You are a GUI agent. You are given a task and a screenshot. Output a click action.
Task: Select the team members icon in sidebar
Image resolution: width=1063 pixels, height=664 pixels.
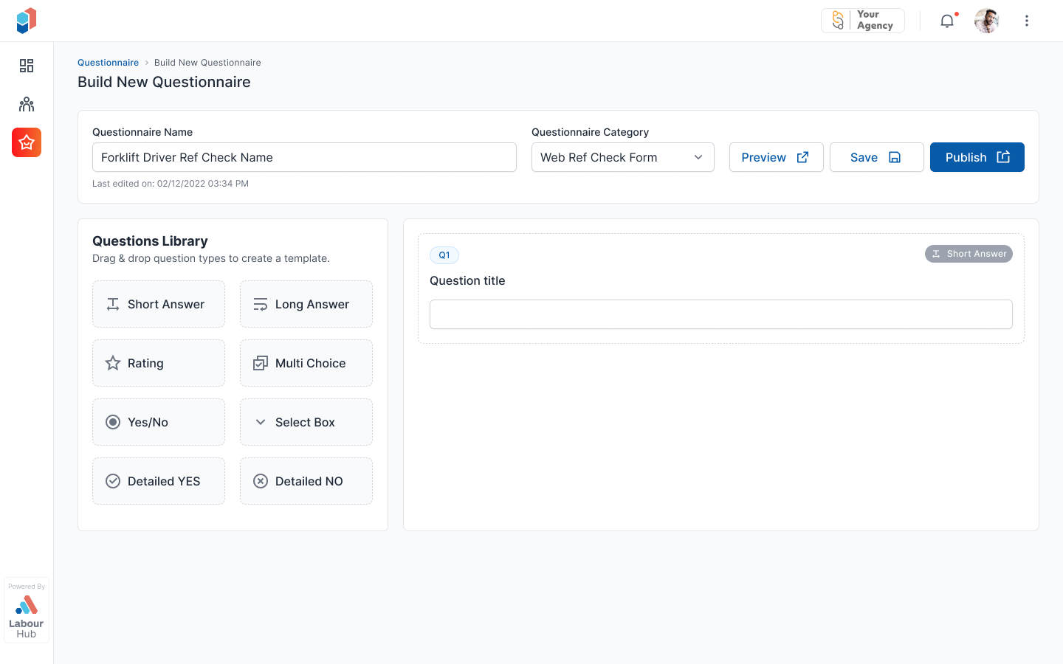click(27, 104)
